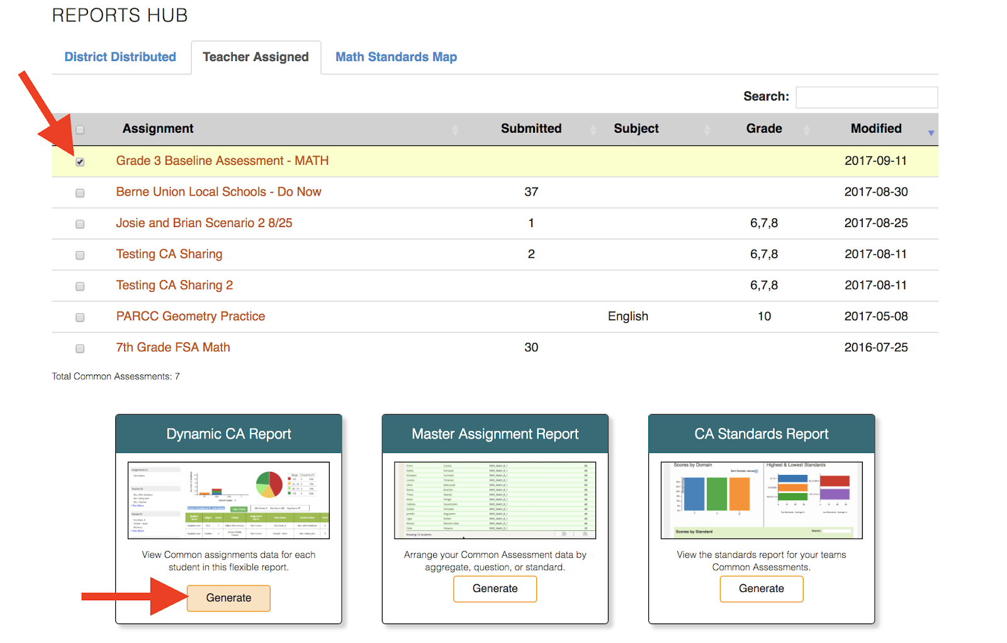
Task: Click the Dynamic CA Report preview thumbnail
Action: [x=228, y=500]
